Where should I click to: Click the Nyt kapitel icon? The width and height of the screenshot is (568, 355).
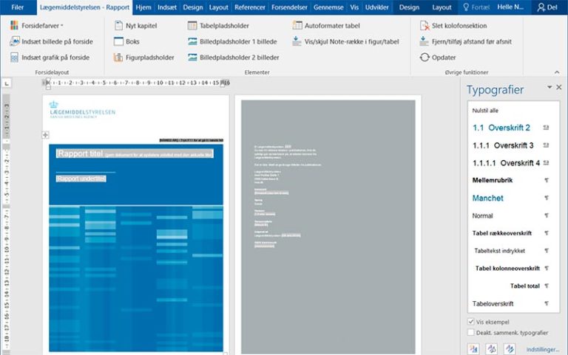pos(118,26)
